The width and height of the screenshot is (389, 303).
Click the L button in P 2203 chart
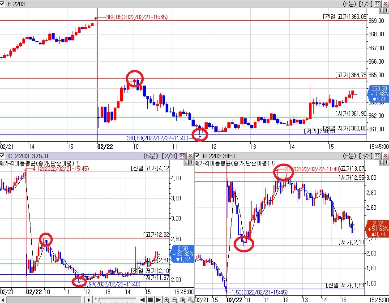(381, 163)
